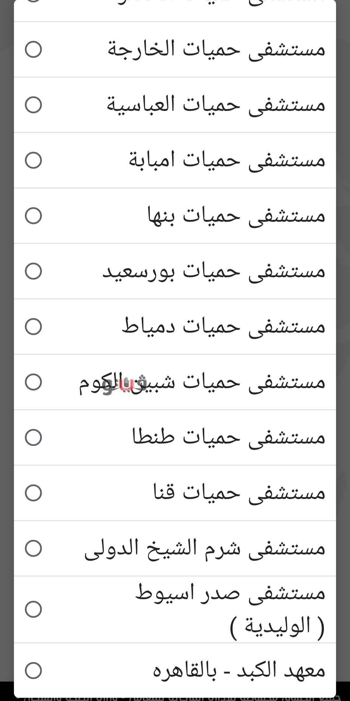
Task: Tap the مستشفى حميات الخارجة label text
Action: tap(216, 50)
